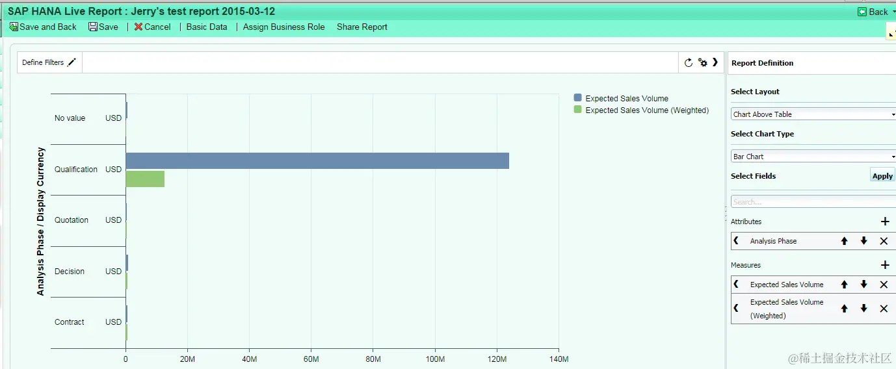Click the Decision axis label
The width and height of the screenshot is (896, 369).
70,272
